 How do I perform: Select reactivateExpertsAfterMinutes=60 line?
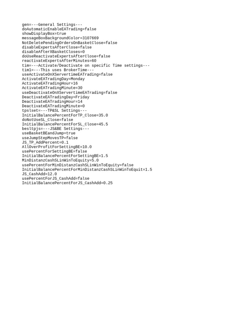59,61
